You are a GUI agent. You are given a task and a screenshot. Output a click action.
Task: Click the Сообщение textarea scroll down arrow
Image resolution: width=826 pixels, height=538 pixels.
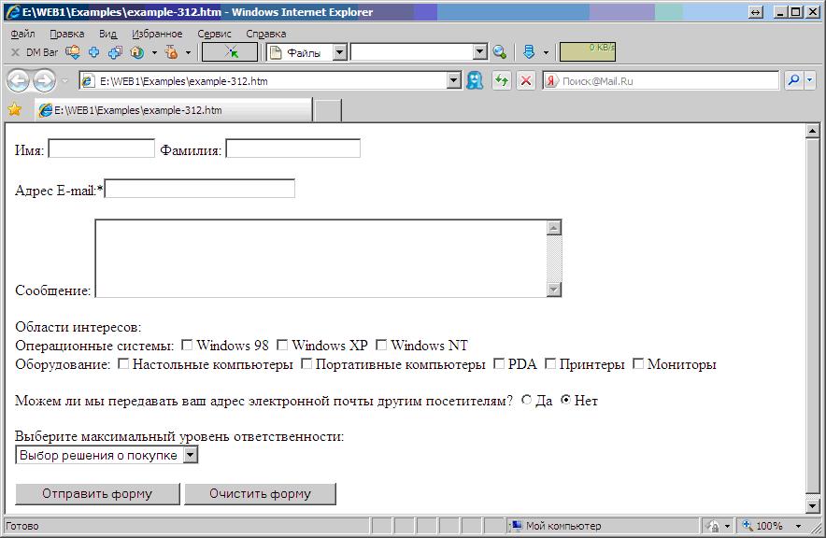(554, 289)
